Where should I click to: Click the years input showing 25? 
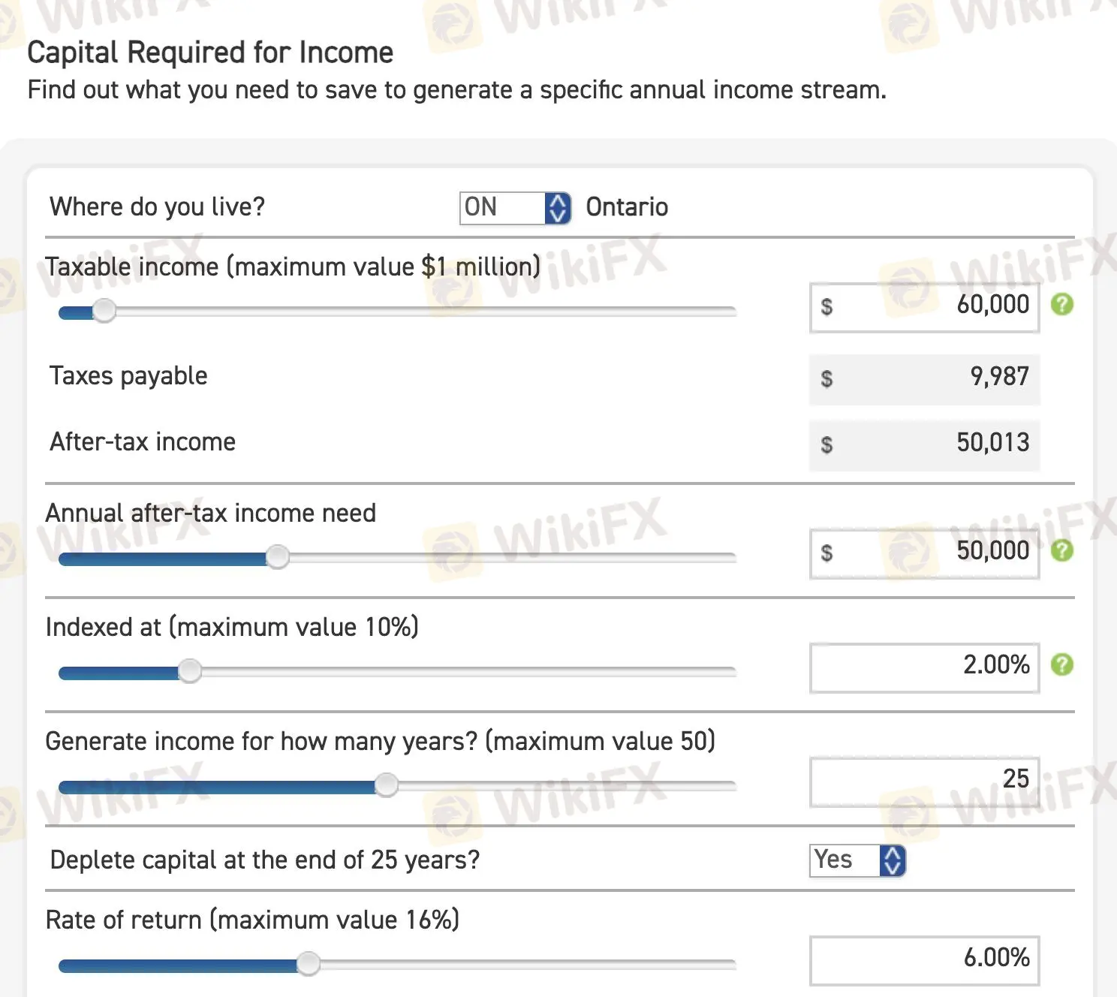click(925, 781)
